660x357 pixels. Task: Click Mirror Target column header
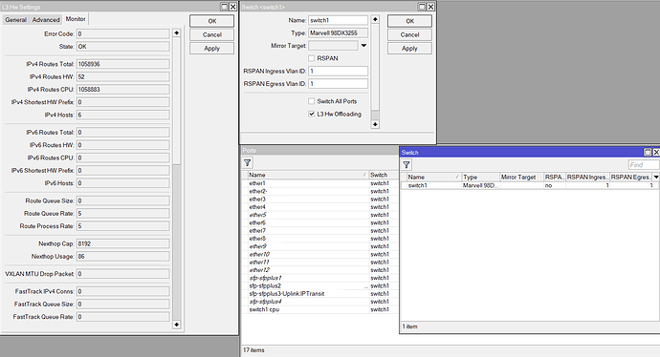[521, 178]
